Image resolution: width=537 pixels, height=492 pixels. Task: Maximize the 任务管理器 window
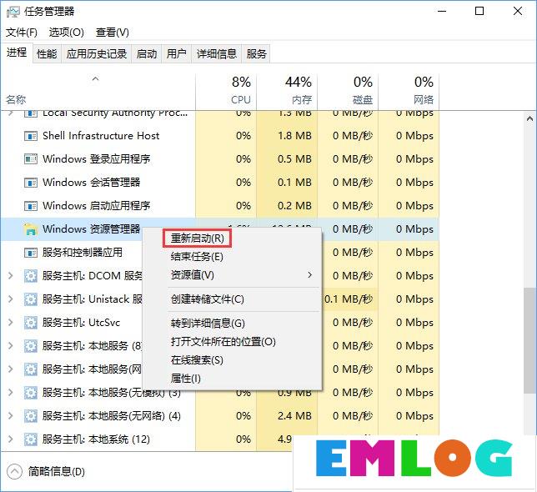coord(479,12)
